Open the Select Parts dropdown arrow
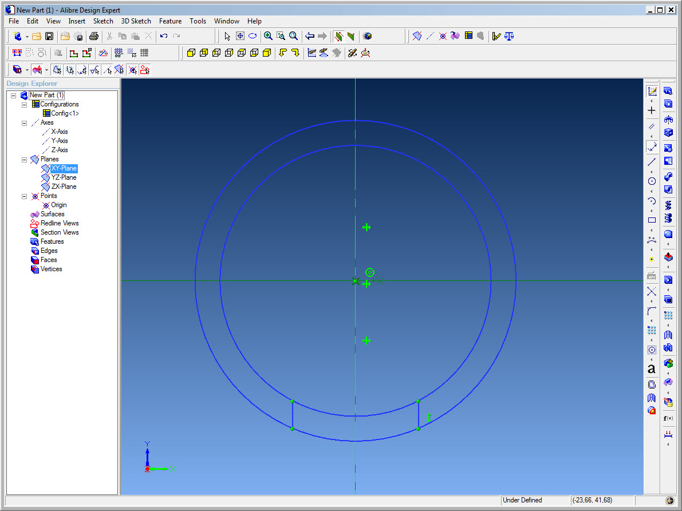 [x=27, y=70]
